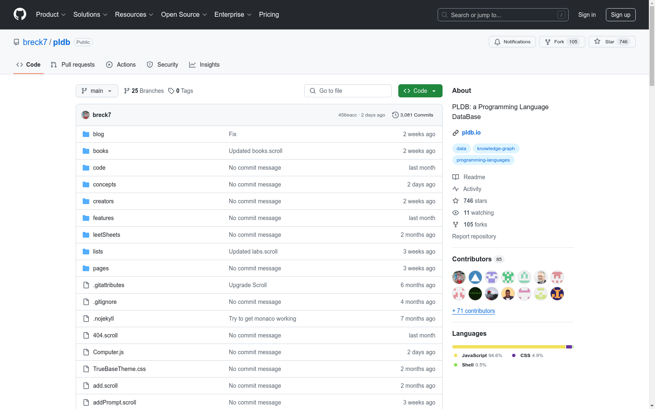This screenshot has width=655, height=409.
Task: Click the Go to file input
Action: click(348, 91)
